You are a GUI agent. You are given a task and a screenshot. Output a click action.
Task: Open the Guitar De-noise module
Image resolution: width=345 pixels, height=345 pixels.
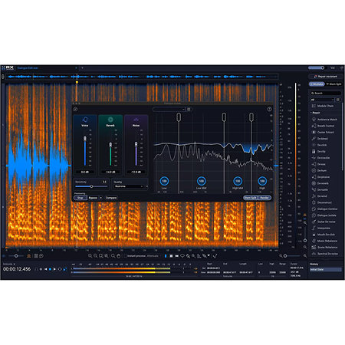(x=324, y=222)
